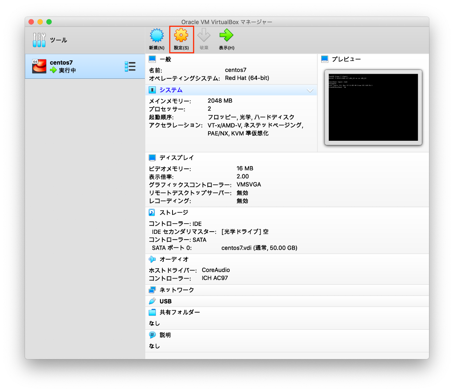This screenshot has width=454, height=392.
Task: Click the ICH AC97 controller value
Action: pos(215,278)
